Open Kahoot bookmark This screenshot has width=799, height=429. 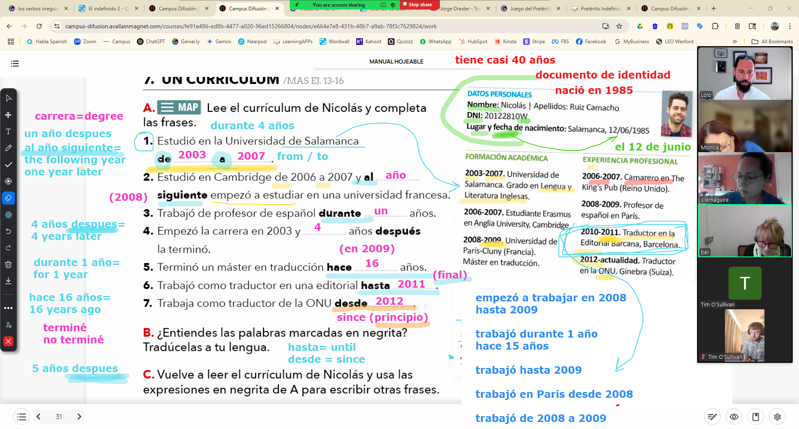[x=369, y=42]
